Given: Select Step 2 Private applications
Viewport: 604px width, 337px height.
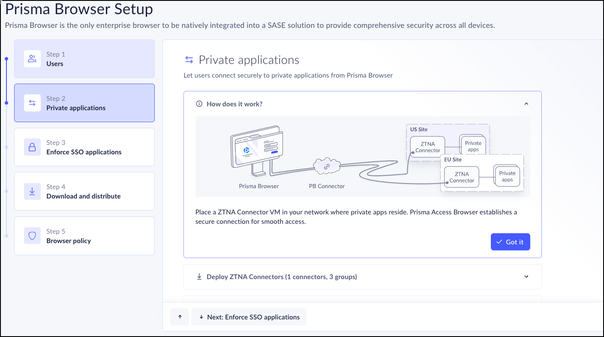Looking at the screenshot, I should [84, 103].
